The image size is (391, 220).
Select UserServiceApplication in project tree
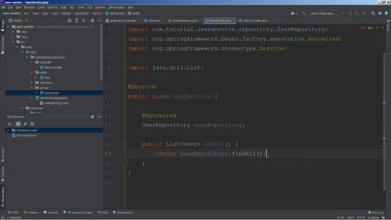pyautogui.click(x=51, y=98)
